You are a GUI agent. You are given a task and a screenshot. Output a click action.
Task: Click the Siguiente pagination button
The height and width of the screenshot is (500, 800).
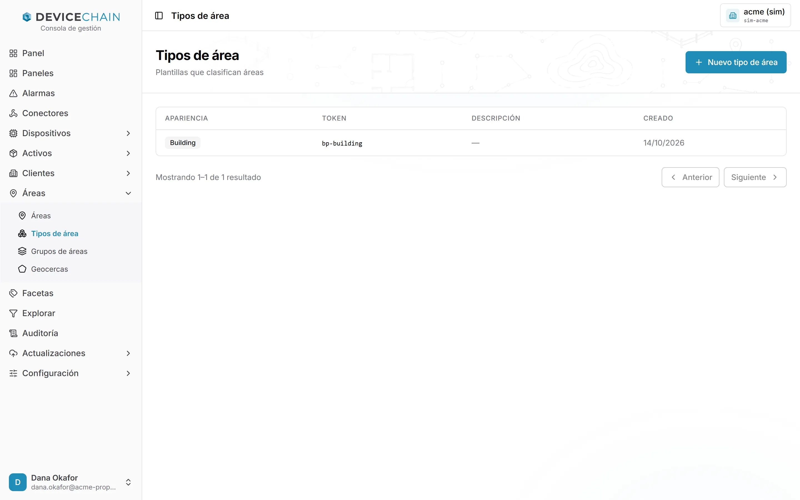pyautogui.click(x=755, y=177)
